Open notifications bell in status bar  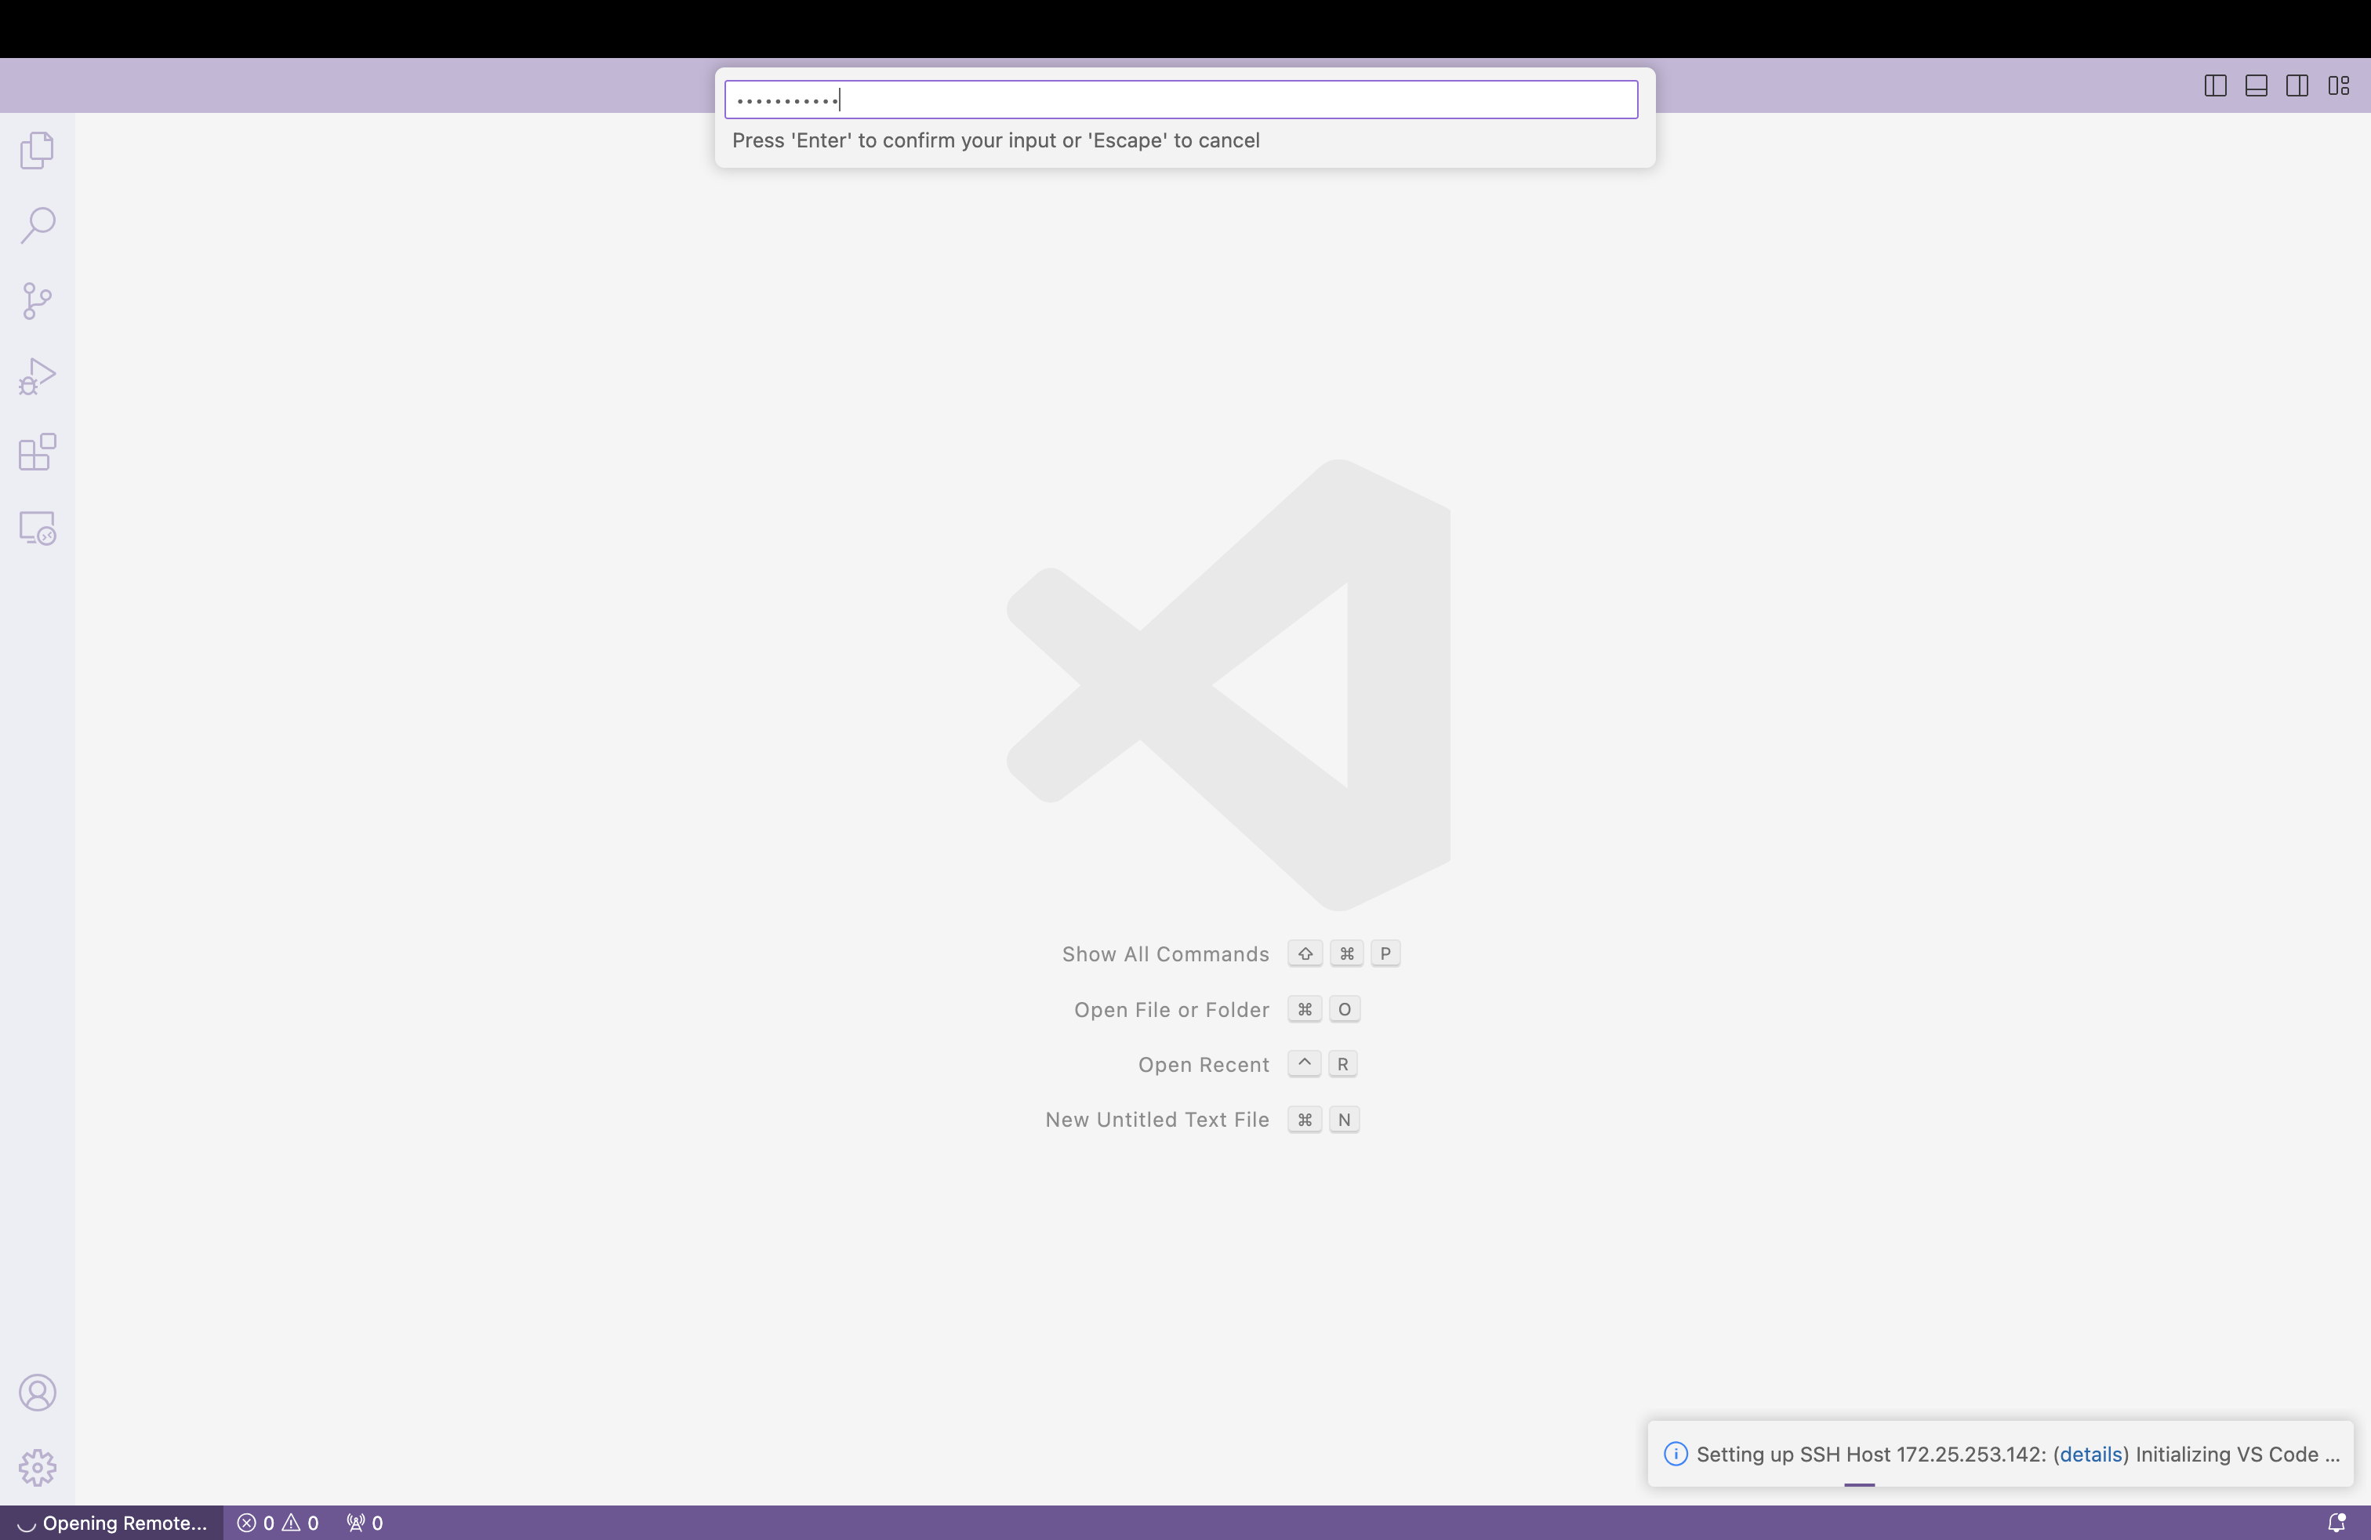click(2337, 1523)
